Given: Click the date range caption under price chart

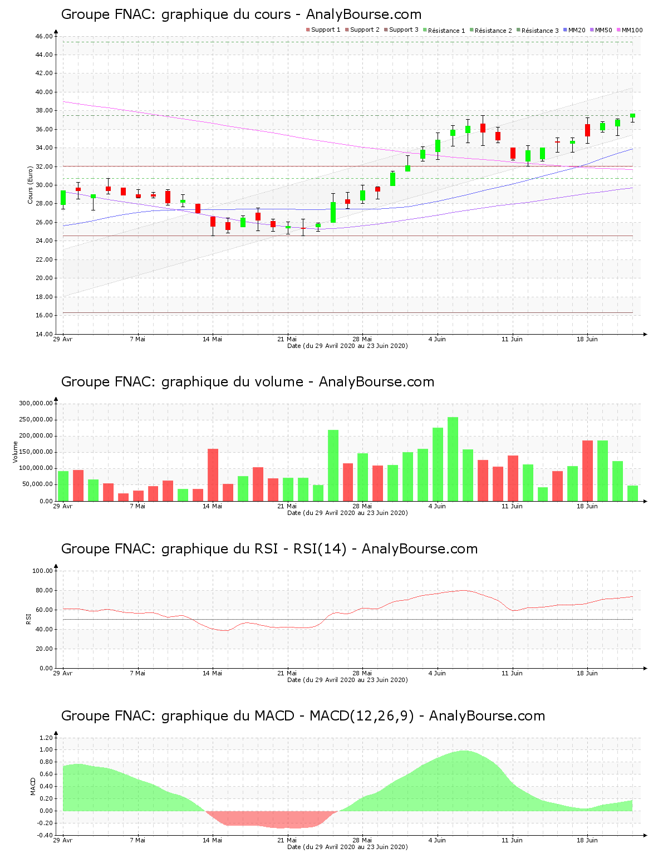Looking at the screenshot, I should click(347, 346).
